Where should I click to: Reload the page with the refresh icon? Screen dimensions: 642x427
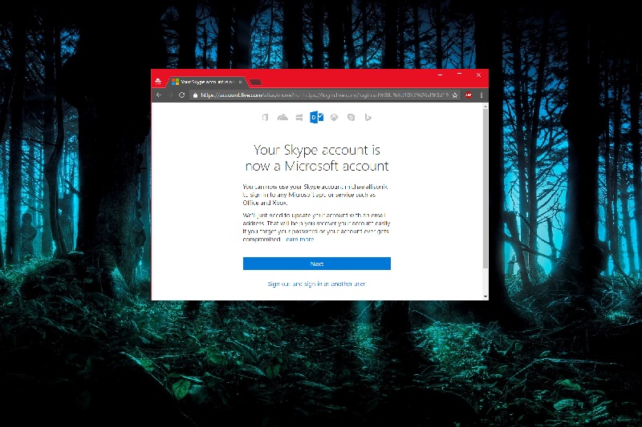[182, 95]
